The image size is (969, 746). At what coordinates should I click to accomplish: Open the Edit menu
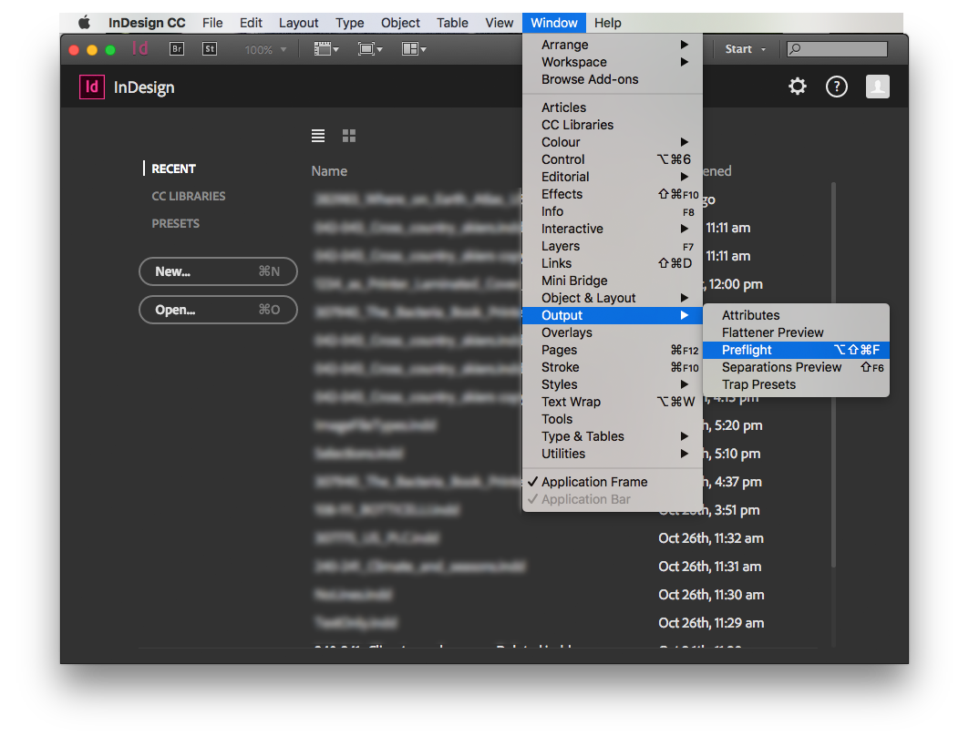(251, 23)
